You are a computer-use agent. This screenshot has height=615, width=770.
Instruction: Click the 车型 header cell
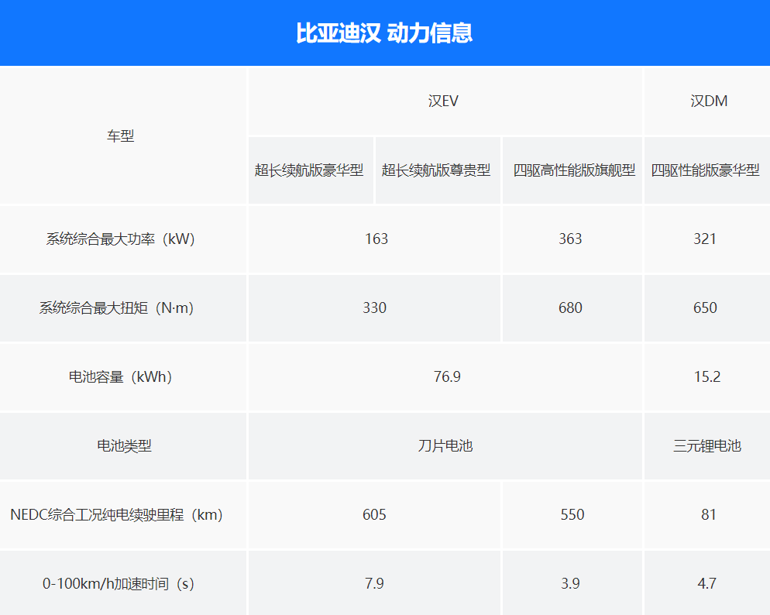[x=123, y=136]
